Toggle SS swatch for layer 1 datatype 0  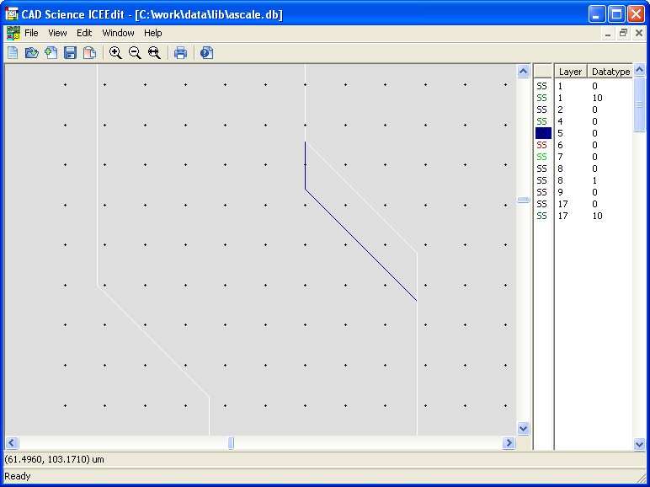pyautogui.click(x=542, y=86)
